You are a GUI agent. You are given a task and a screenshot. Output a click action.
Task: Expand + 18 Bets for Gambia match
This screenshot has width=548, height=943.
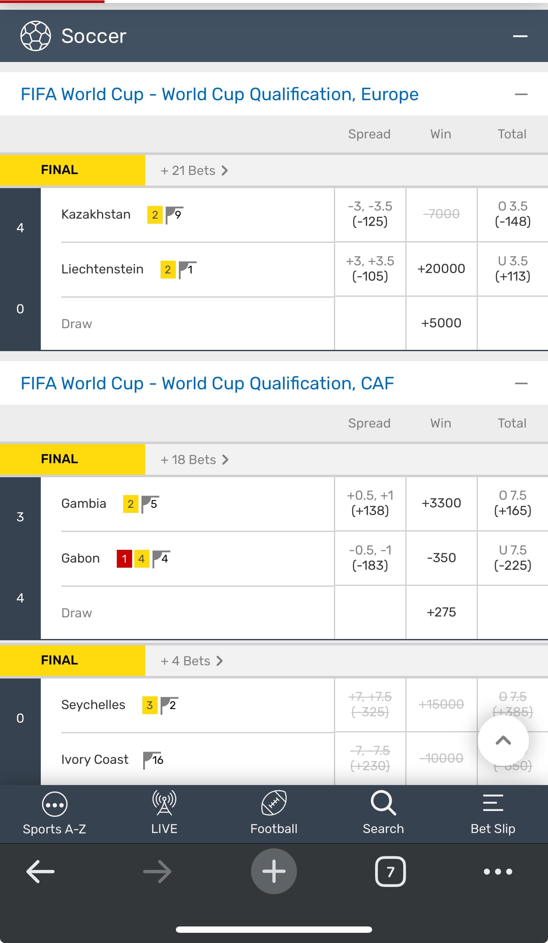pyautogui.click(x=195, y=460)
